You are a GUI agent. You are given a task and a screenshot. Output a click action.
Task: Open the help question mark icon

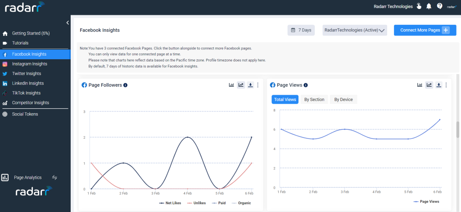pos(439,6)
